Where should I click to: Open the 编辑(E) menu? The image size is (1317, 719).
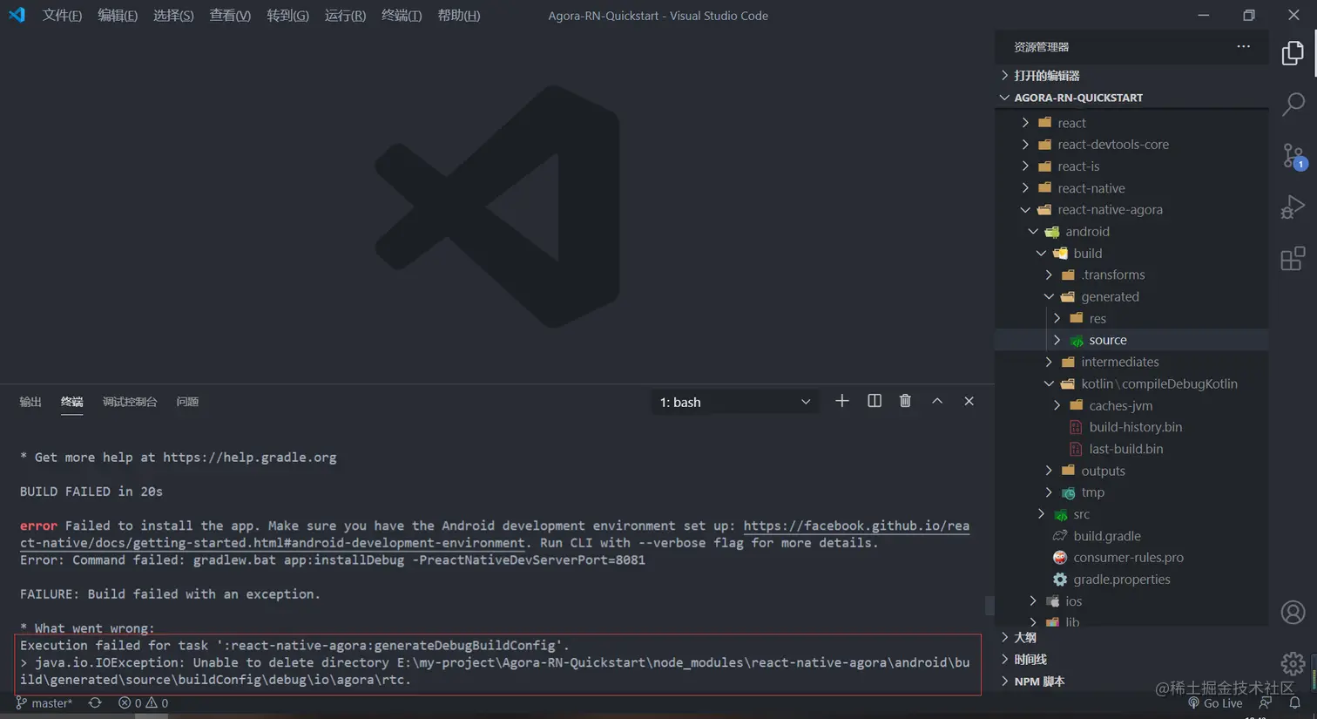point(118,16)
